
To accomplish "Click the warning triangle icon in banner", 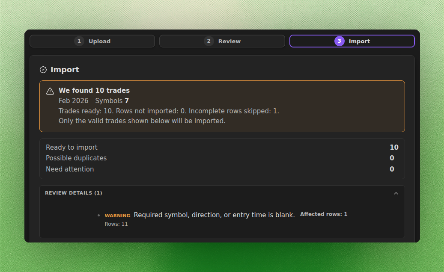I will point(50,91).
